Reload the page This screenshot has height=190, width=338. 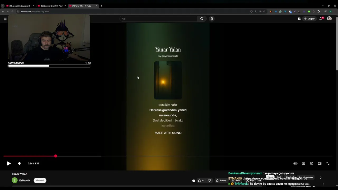click(x=12, y=11)
